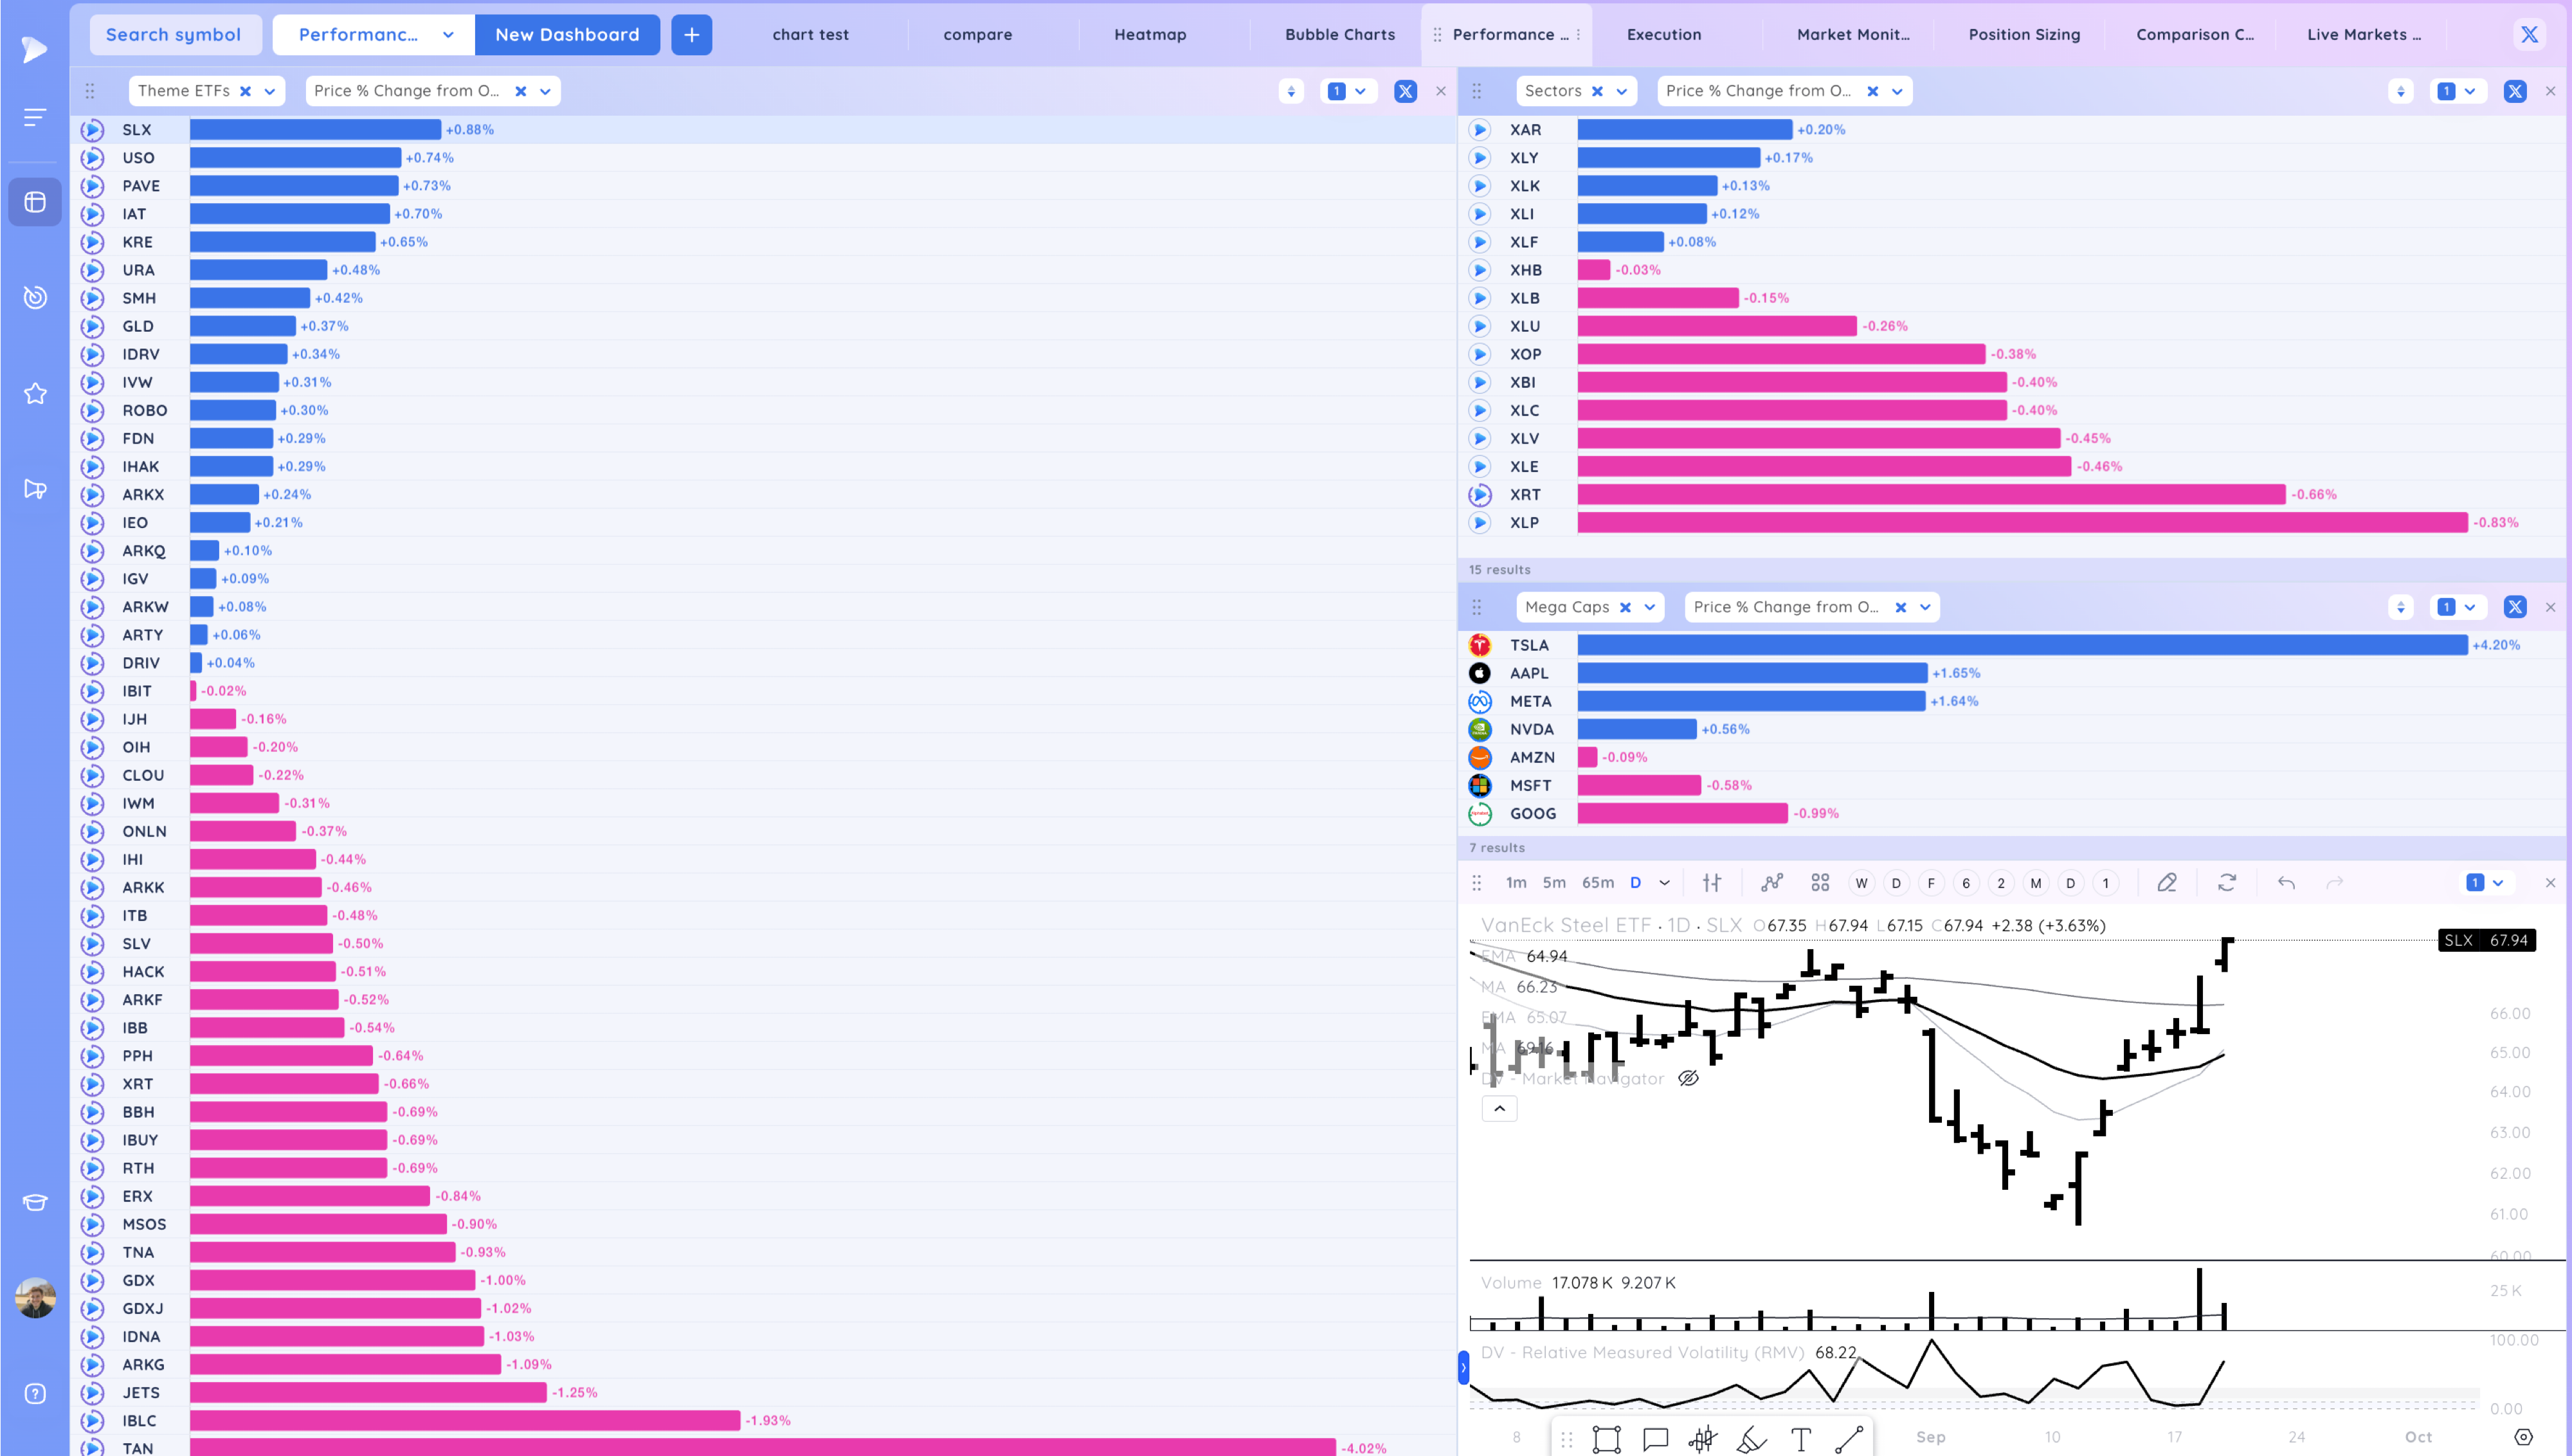Click the Search symbol field
Image resolution: width=2572 pixels, height=1456 pixels.
coord(174,34)
